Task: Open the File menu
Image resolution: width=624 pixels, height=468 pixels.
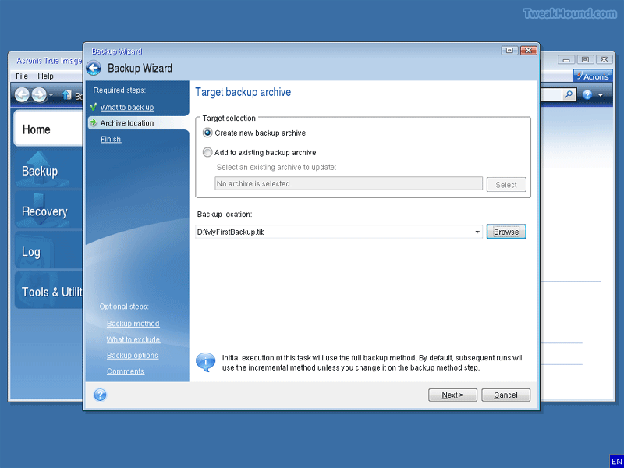Action: [22, 76]
